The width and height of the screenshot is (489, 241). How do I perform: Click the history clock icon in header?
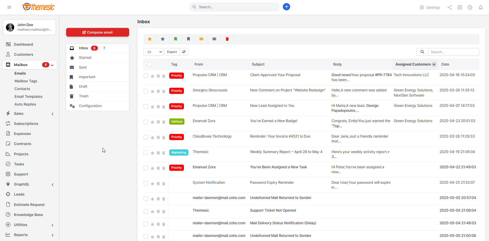(x=470, y=7)
